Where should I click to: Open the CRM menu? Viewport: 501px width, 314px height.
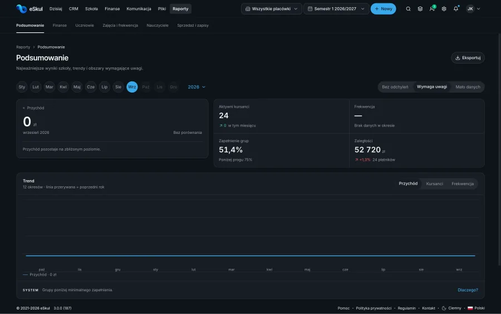pyautogui.click(x=73, y=9)
